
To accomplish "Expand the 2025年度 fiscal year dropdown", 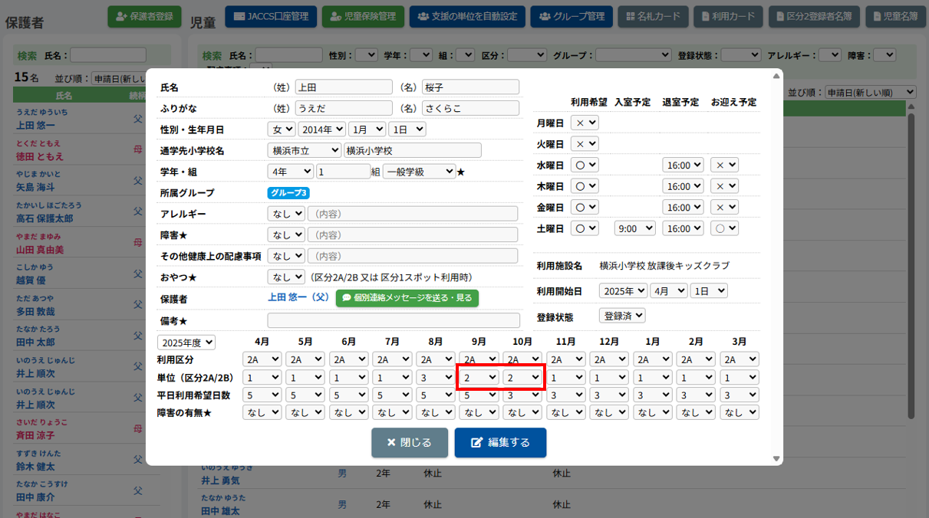I will pyautogui.click(x=186, y=343).
